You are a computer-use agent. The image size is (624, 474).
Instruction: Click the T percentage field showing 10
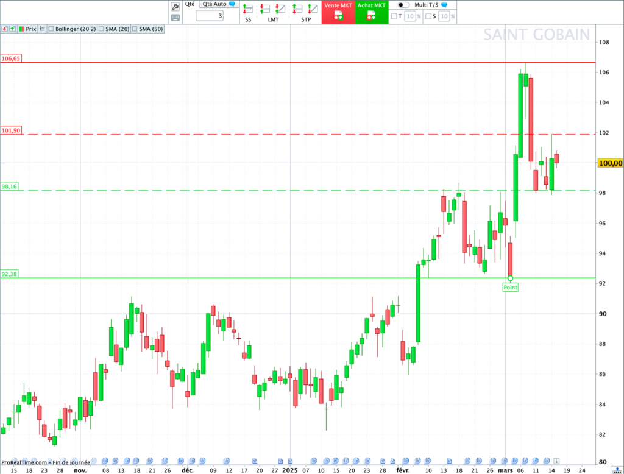coord(410,16)
